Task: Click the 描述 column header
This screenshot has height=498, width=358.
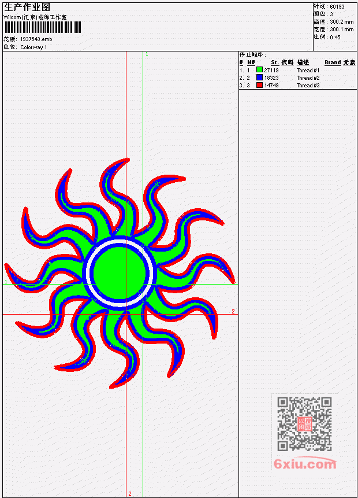Action: 303,62
